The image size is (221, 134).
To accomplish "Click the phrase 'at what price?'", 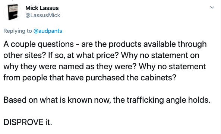I will coord(93,55).
